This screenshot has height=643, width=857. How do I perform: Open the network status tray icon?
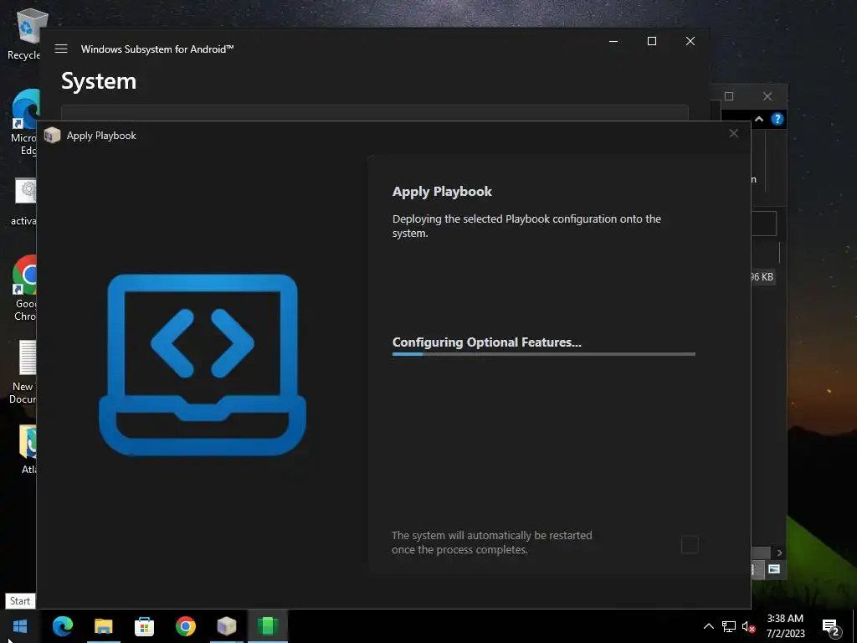click(729, 626)
